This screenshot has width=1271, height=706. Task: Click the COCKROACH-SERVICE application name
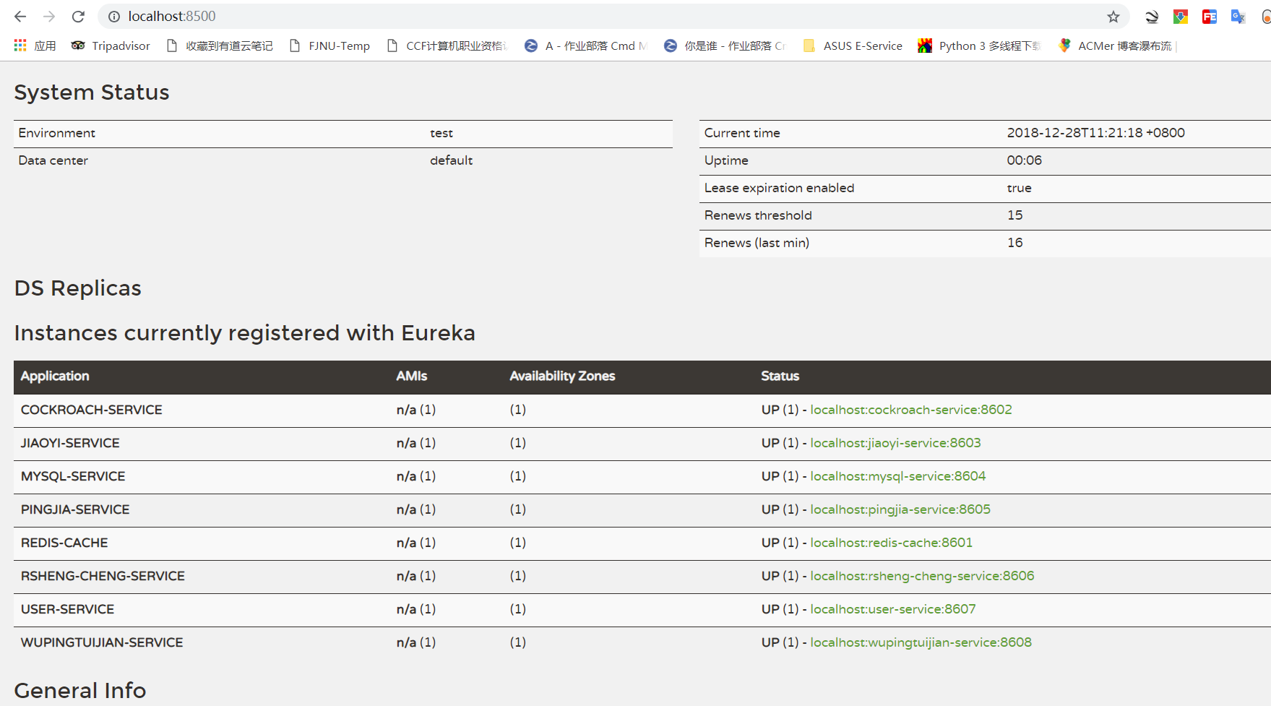click(x=92, y=410)
